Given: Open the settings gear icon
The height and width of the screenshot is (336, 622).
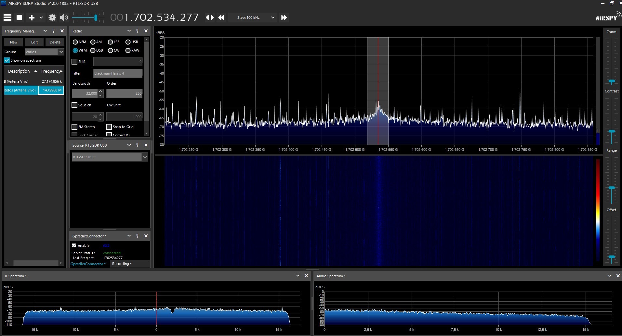Looking at the screenshot, I should [x=52, y=18].
